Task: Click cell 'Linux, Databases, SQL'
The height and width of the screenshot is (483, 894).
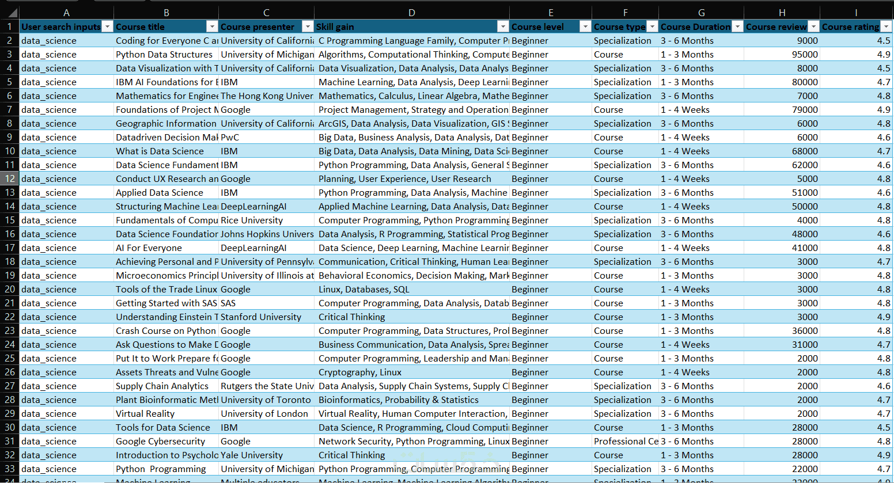Action: pos(411,289)
